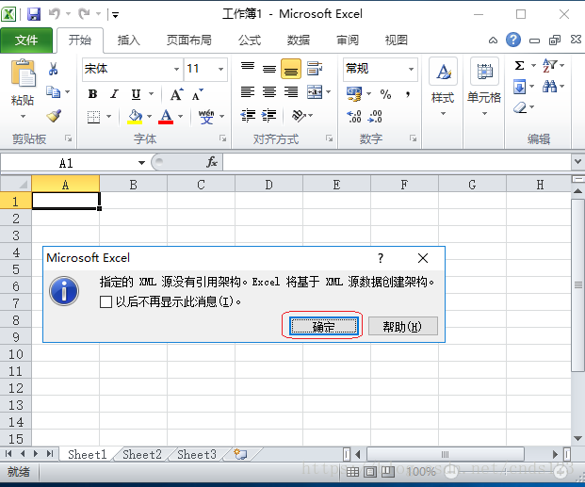The image size is (585, 487).
Task: Open the Styles (样式) gallery
Action: coord(443,87)
